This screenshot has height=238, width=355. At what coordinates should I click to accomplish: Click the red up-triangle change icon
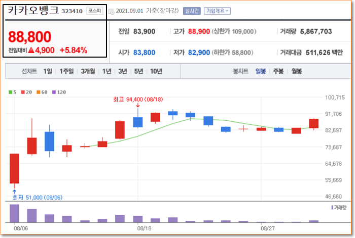point(31,50)
